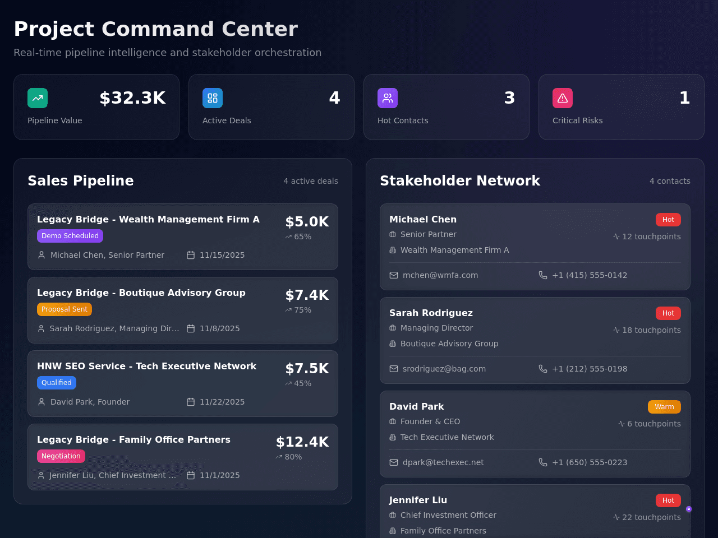The image size is (718, 538).
Task: Select the Sarah Rodriguez contact name
Action: [431, 313]
